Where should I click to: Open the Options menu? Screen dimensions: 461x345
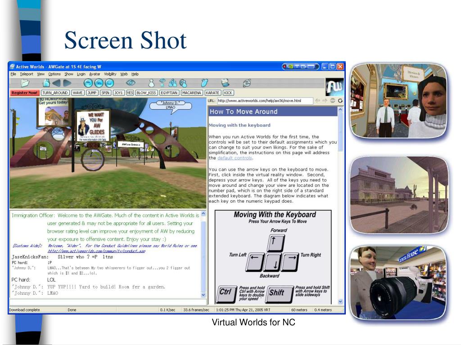(54, 74)
